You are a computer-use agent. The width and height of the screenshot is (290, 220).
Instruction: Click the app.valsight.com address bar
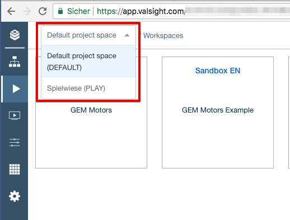pyautogui.click(x=171, y=11)
